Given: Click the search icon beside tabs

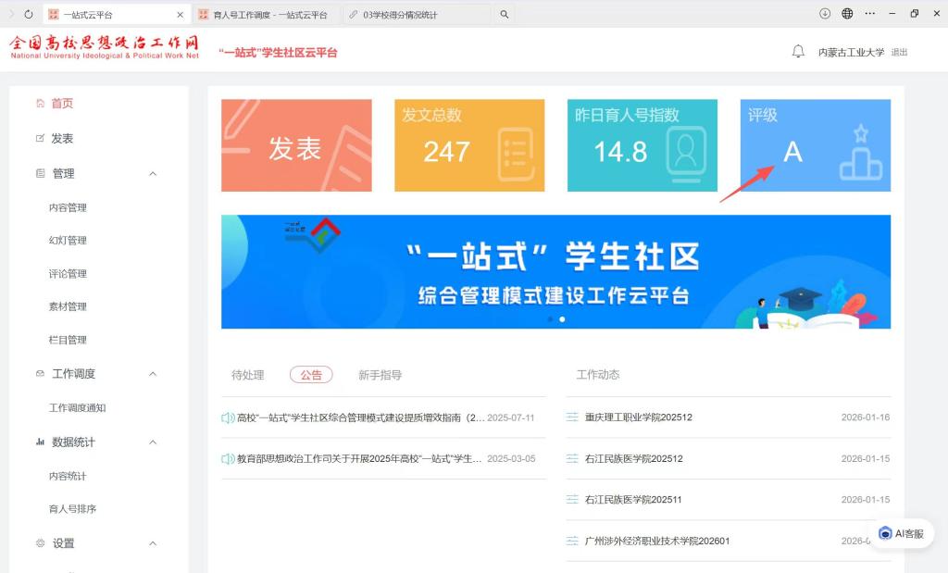Looking at the screenshot, I should pos(504,15).
